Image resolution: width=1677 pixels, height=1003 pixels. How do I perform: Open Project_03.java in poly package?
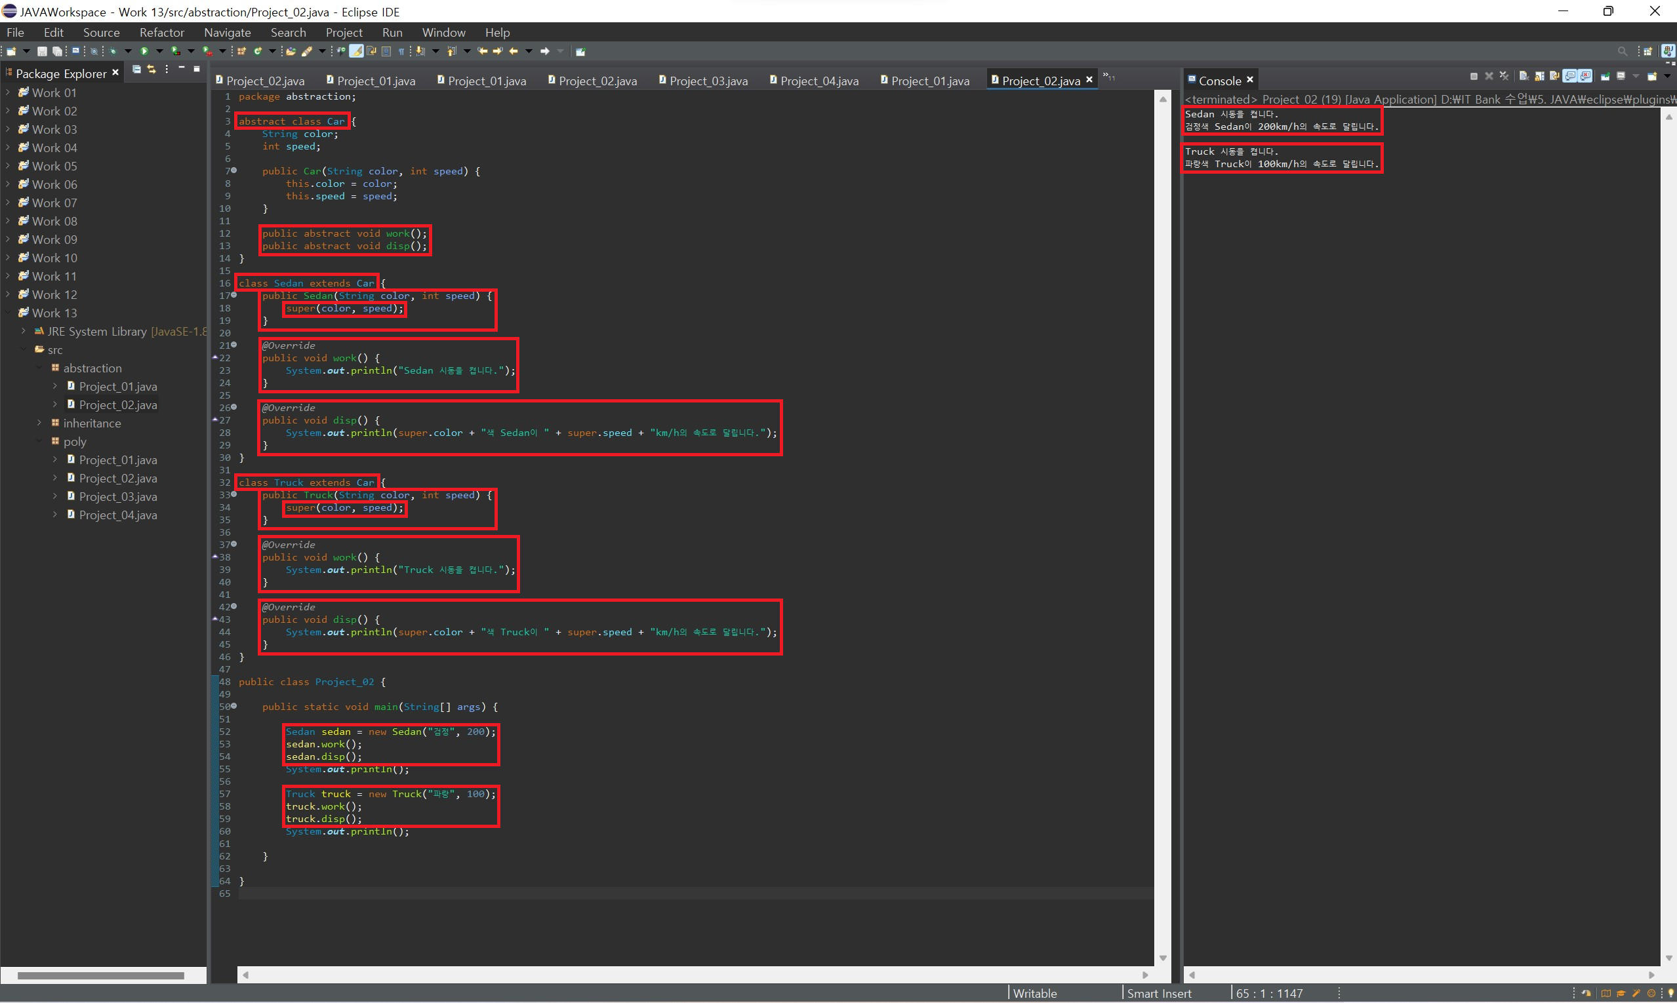[x=117, y=497]
